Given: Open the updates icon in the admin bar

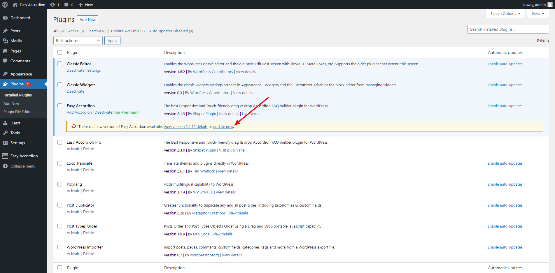Looking at the screenshot, I should pos(52,5).
